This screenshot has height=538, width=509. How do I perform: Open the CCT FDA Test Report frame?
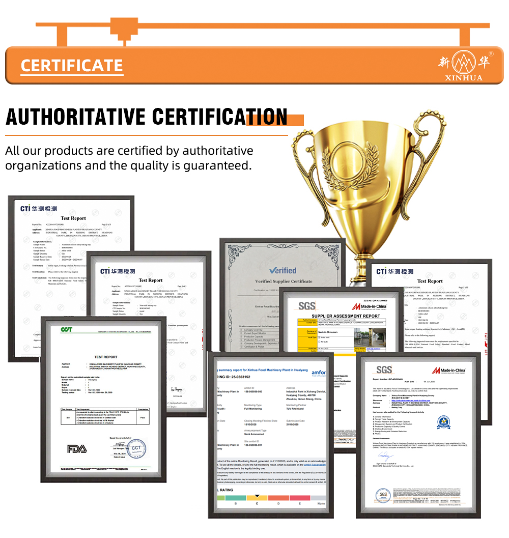tap(104, 400)
